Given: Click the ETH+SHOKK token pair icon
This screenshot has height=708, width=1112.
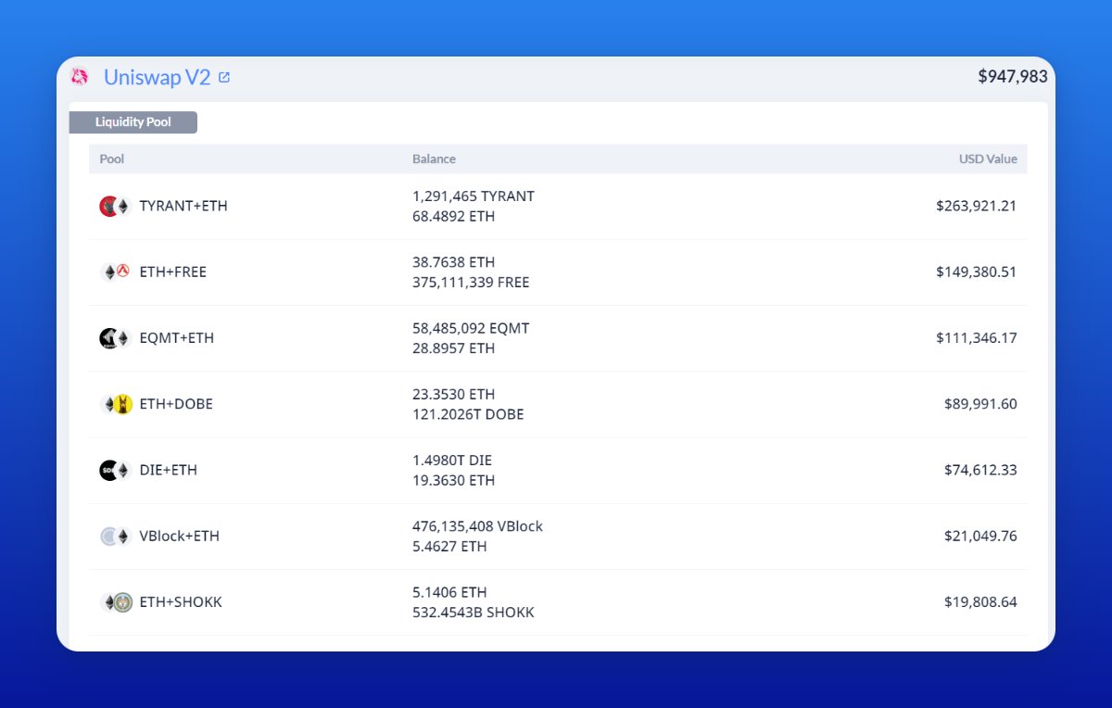Looking at the screenshot, I should [x=116, y=602].
